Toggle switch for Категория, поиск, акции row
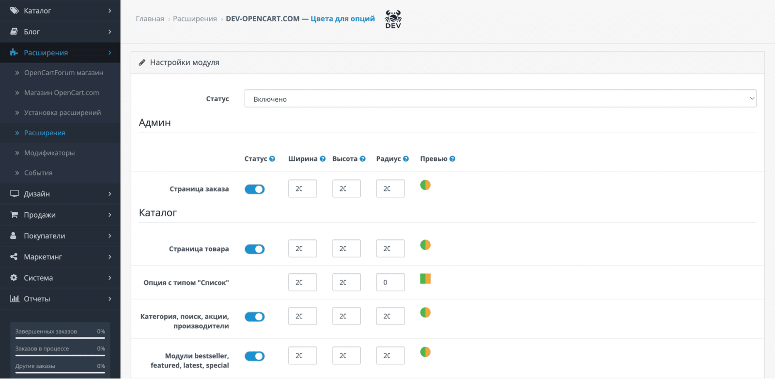Image resolution: width=775 pixels, height=379 pixels. click(x=254, y=316)
